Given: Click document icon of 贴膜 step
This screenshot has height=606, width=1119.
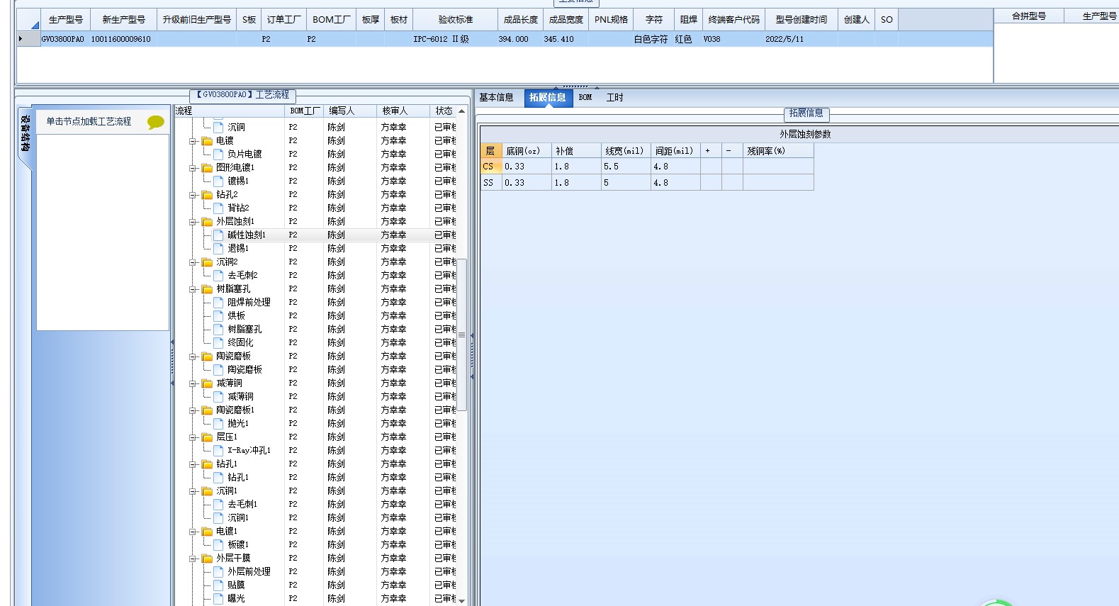Looking at the screenshot, I should pos(218,585).
